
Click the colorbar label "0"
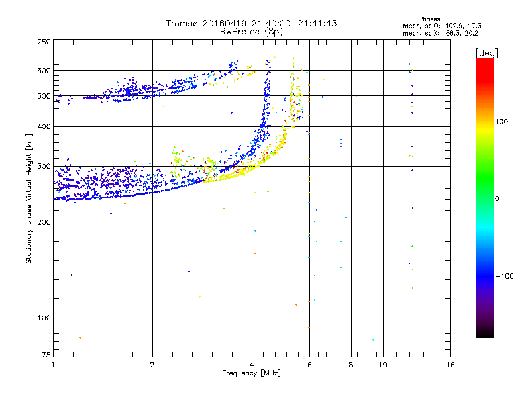pyautogui.click(x=496, y=199)
